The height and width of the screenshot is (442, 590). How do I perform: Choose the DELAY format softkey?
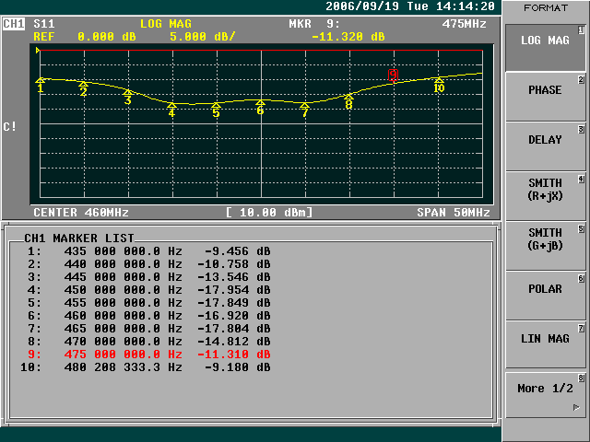(545, 141)
